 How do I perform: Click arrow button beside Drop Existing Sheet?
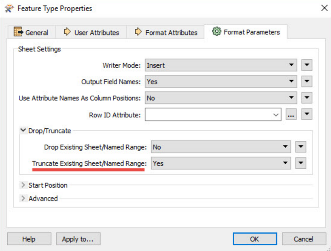click(301, 147)
